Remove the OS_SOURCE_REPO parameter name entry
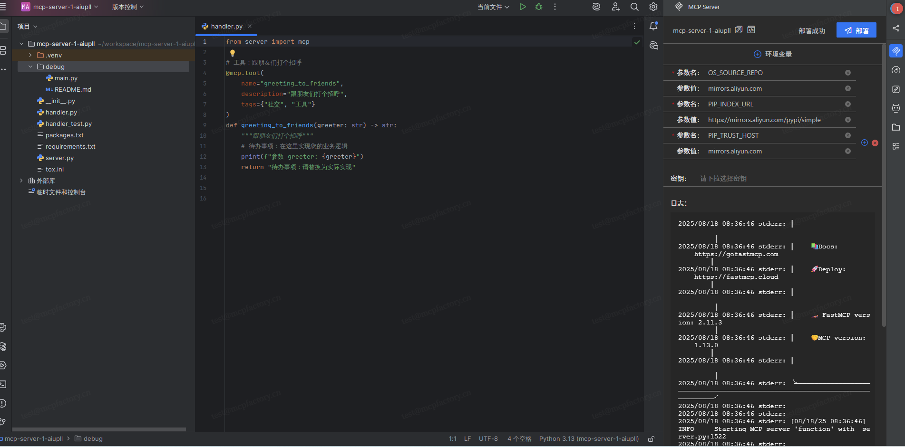The height and width of the screenshot is (447, 905). point(847,73)
